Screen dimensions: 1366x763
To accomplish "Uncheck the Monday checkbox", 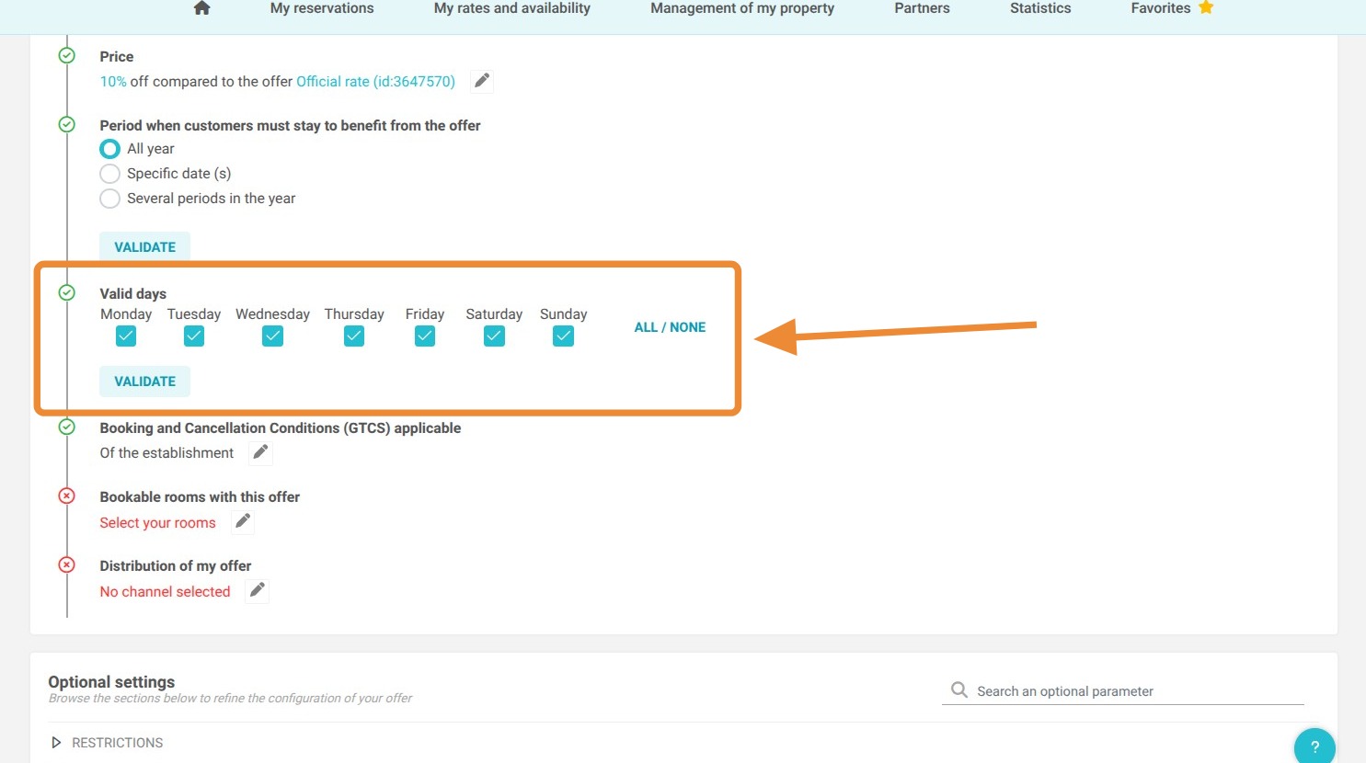I will coord(126,336).
